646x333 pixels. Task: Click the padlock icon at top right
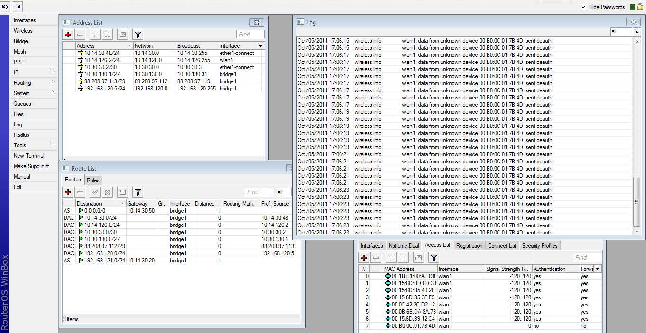pos(640,7)
